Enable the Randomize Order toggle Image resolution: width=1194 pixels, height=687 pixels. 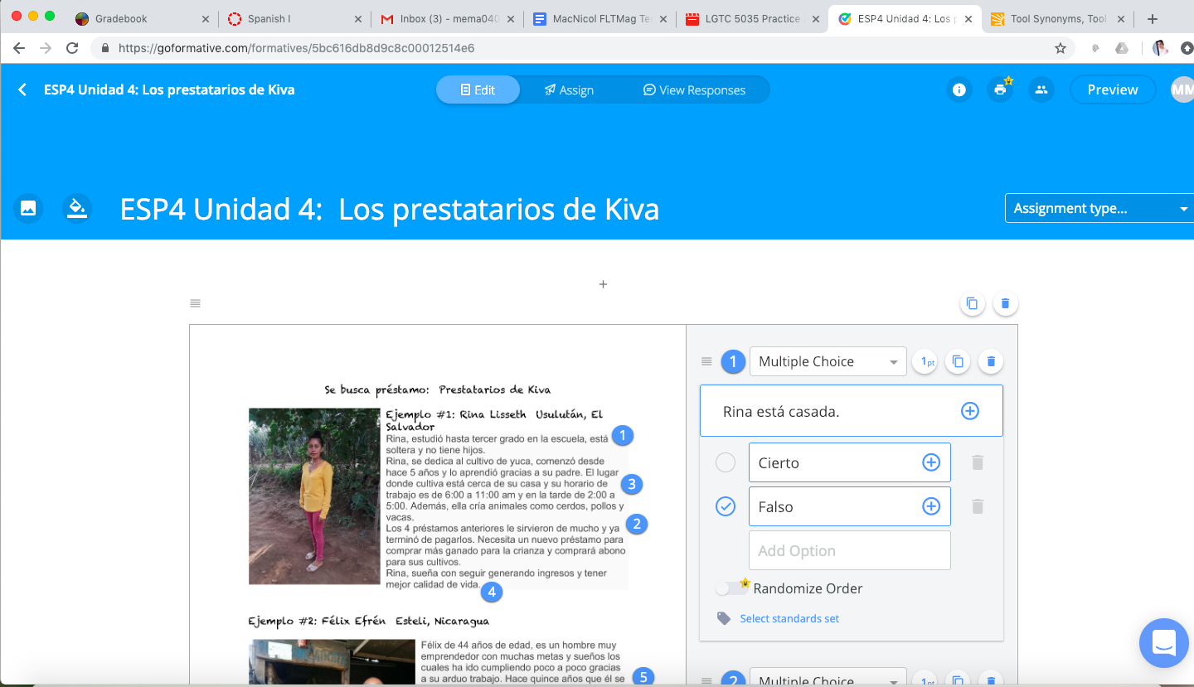[x=731, y=587]
